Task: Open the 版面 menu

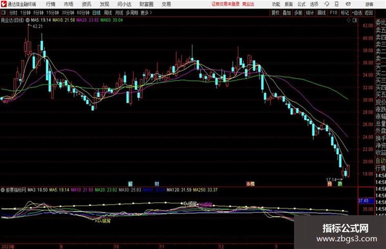Action: tap(288, 4)
